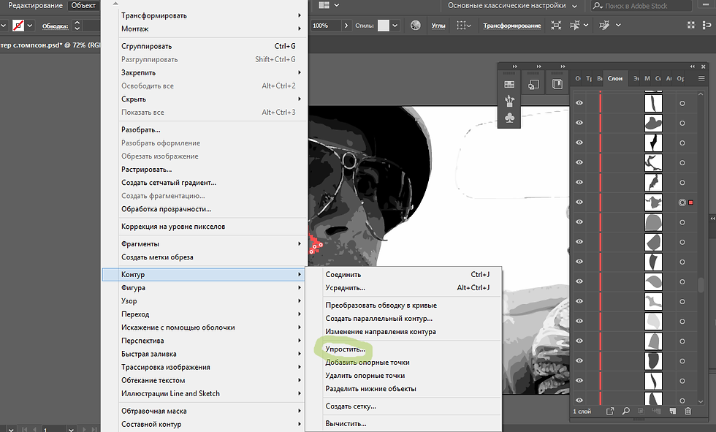
Task: Click the isolate selected object icon
Action: pos(556,26)
